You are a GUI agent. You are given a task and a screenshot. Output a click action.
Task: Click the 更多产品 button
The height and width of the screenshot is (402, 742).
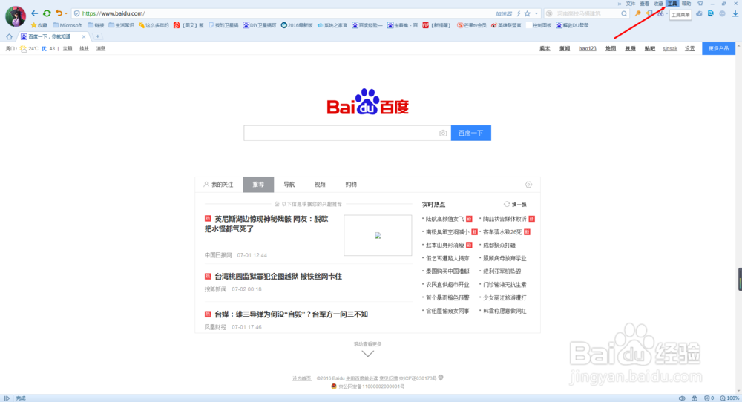point(718,48)
